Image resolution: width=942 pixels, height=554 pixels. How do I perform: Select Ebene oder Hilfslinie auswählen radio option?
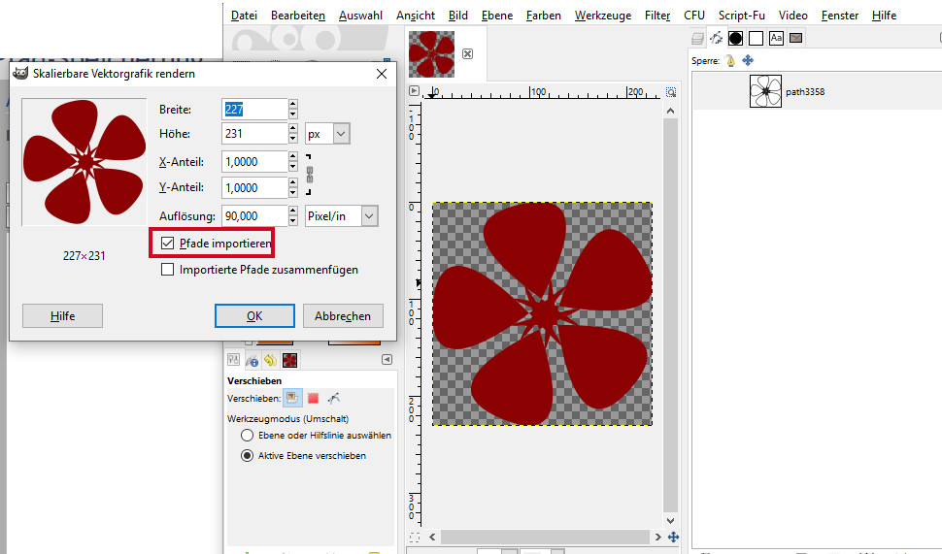point(247,436)
